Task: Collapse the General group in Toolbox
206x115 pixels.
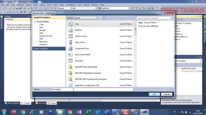Action: 6,19
